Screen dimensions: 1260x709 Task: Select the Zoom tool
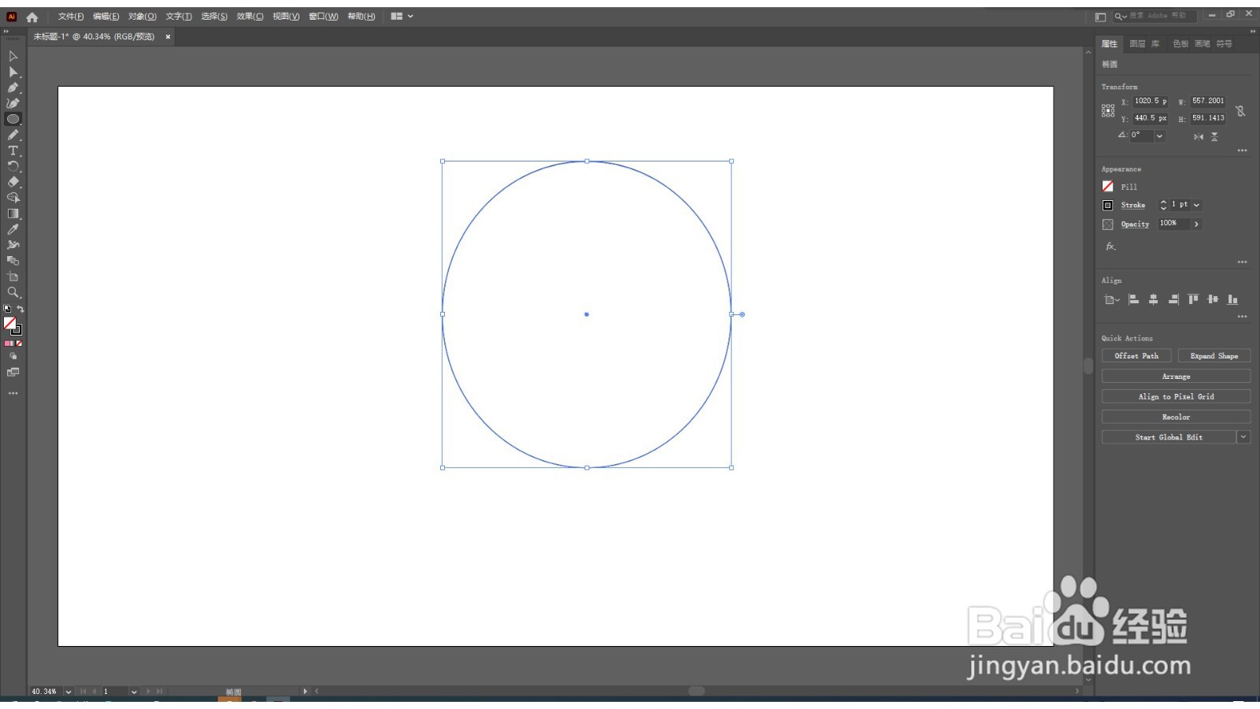point(13,292)
